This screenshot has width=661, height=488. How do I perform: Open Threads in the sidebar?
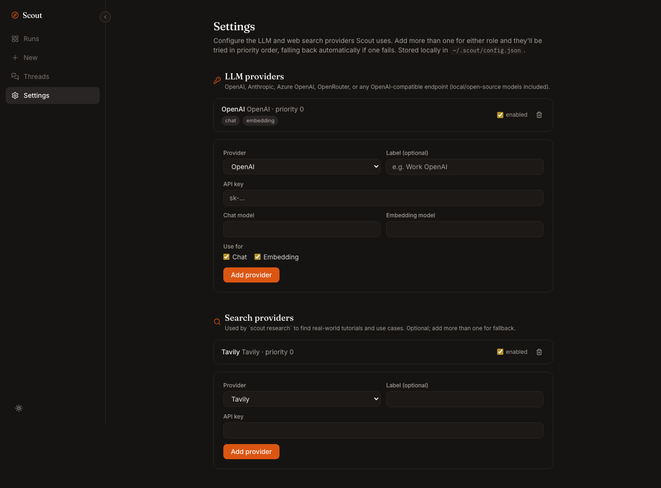click(x=52, y=77)
